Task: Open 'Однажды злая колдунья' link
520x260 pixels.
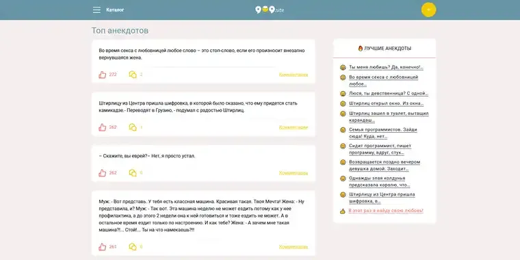Action: click(x=379, y=182)
